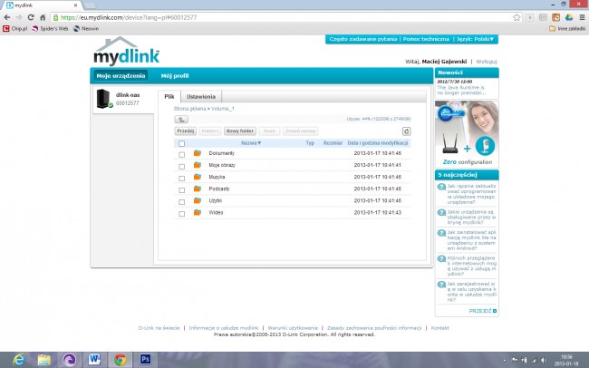Sort by Nazwa column arrow
Viewport: 589px width, 368px height.
click(259, 143)
